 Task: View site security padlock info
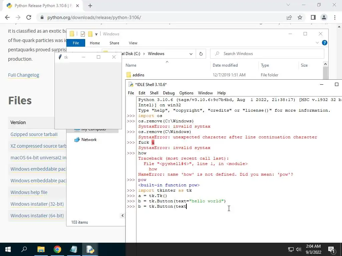42,17
